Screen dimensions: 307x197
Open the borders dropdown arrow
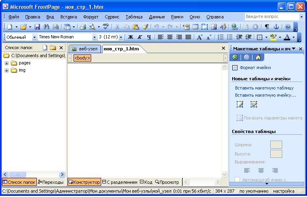(x=266, y=37)
